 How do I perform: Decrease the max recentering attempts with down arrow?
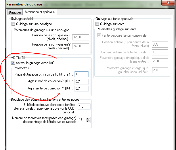click(x=88, y=121)
